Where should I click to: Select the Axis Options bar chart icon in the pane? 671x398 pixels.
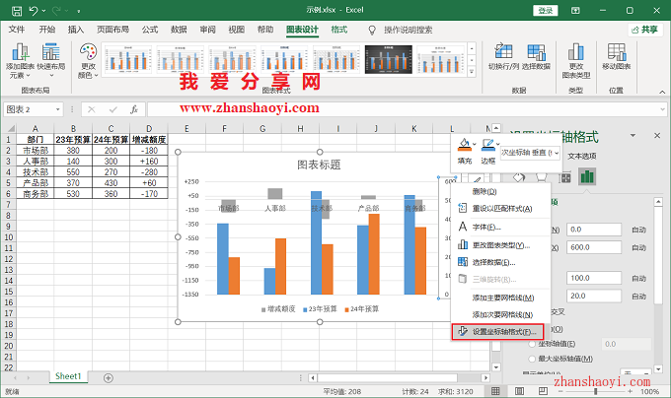tap(587, 176)
